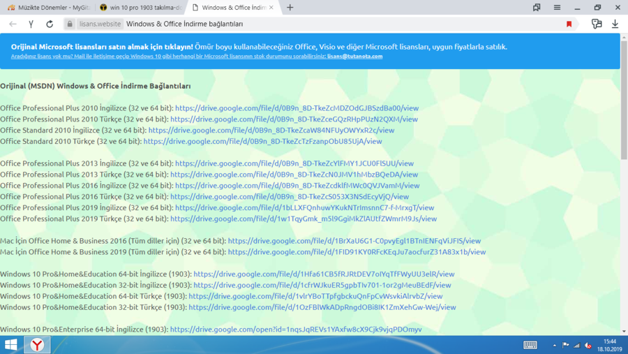Show hidden tray icons arrow
628x354 pixels.
click(x=555, y=345)
